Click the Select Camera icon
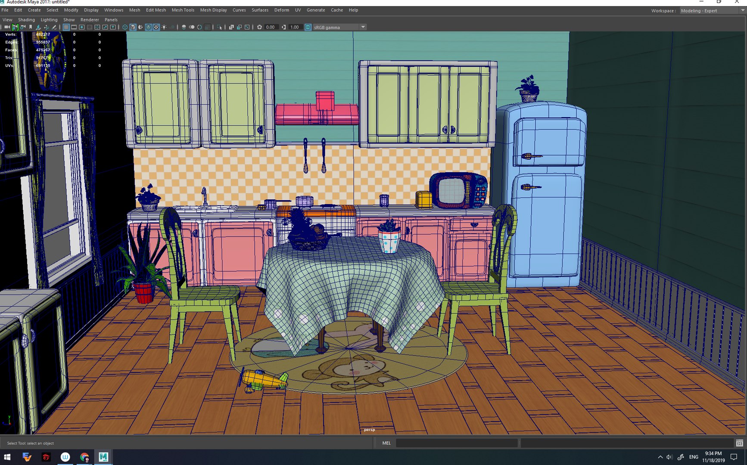 point(7,27)
